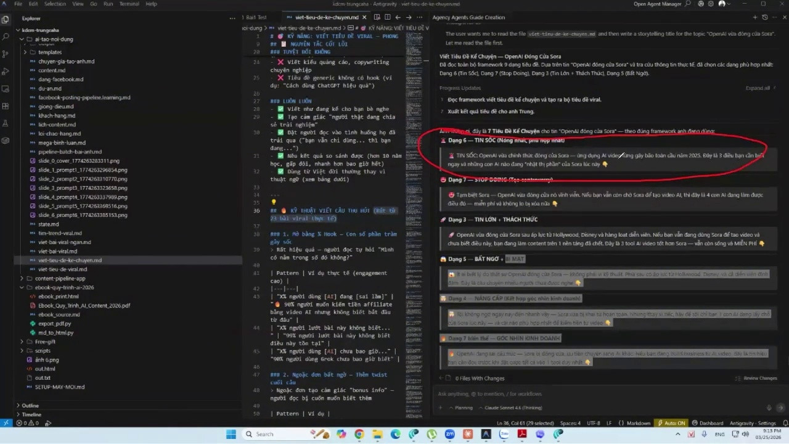Open the Search view in the activity bar
789x444 pixels.
6,36
